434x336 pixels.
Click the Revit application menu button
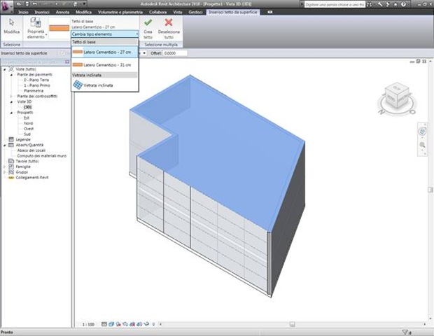point(6,6)
